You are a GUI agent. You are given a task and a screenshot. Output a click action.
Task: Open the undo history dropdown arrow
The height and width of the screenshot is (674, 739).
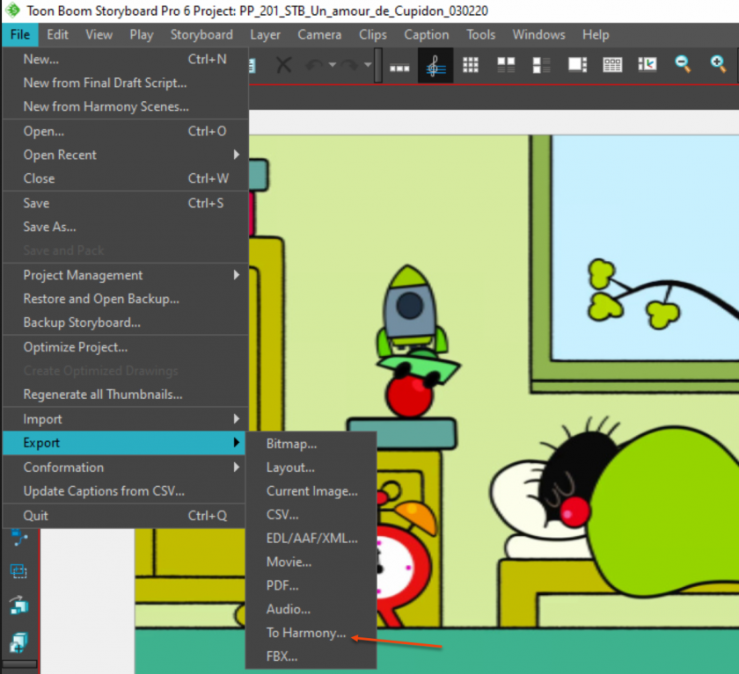coord(333,65)
